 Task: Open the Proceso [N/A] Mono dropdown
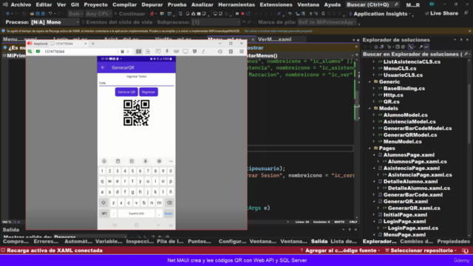pos(55,22)
